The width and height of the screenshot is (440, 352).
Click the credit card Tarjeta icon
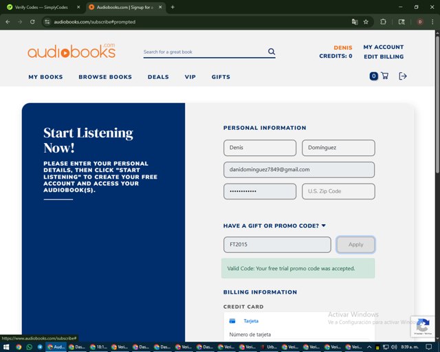tap(232, 321)
